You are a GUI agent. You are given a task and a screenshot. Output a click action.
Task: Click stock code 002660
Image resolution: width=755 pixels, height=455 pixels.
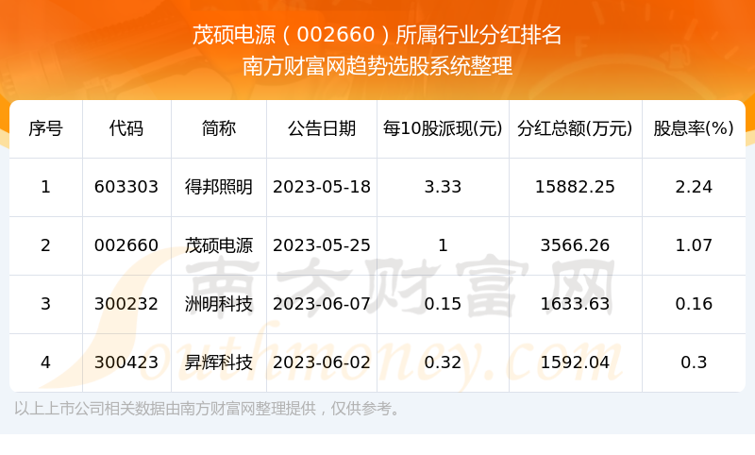pos(126,245)
